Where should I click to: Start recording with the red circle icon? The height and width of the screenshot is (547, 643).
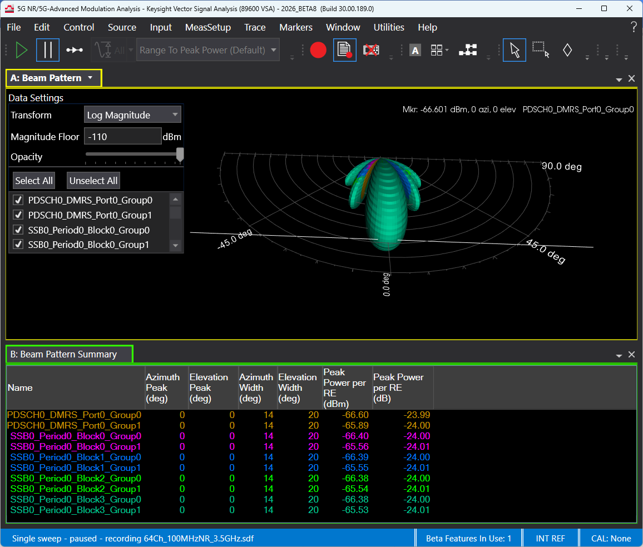coord(318,50)
